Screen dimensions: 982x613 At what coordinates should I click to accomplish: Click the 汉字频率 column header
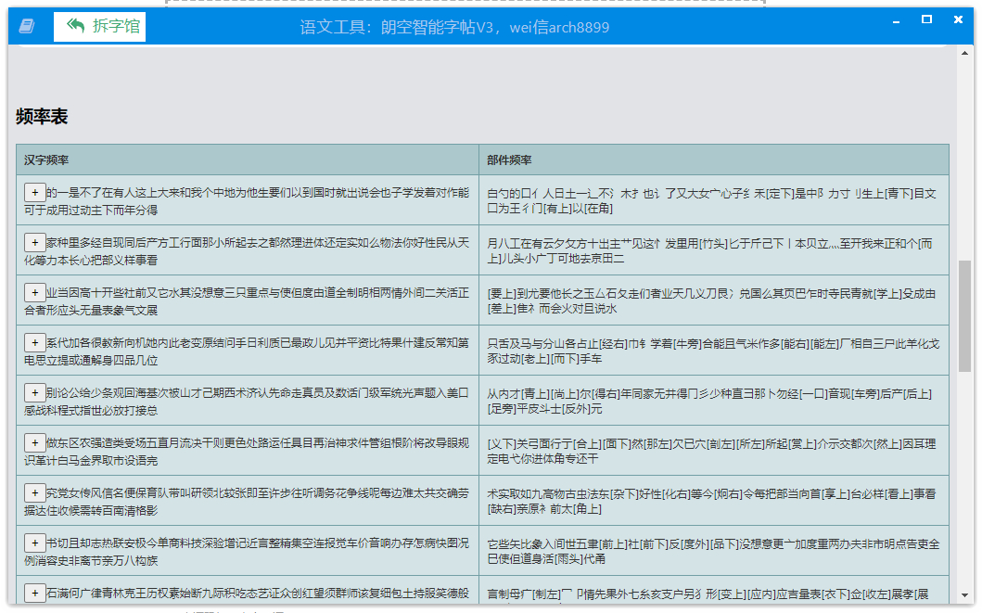(248, 160)
